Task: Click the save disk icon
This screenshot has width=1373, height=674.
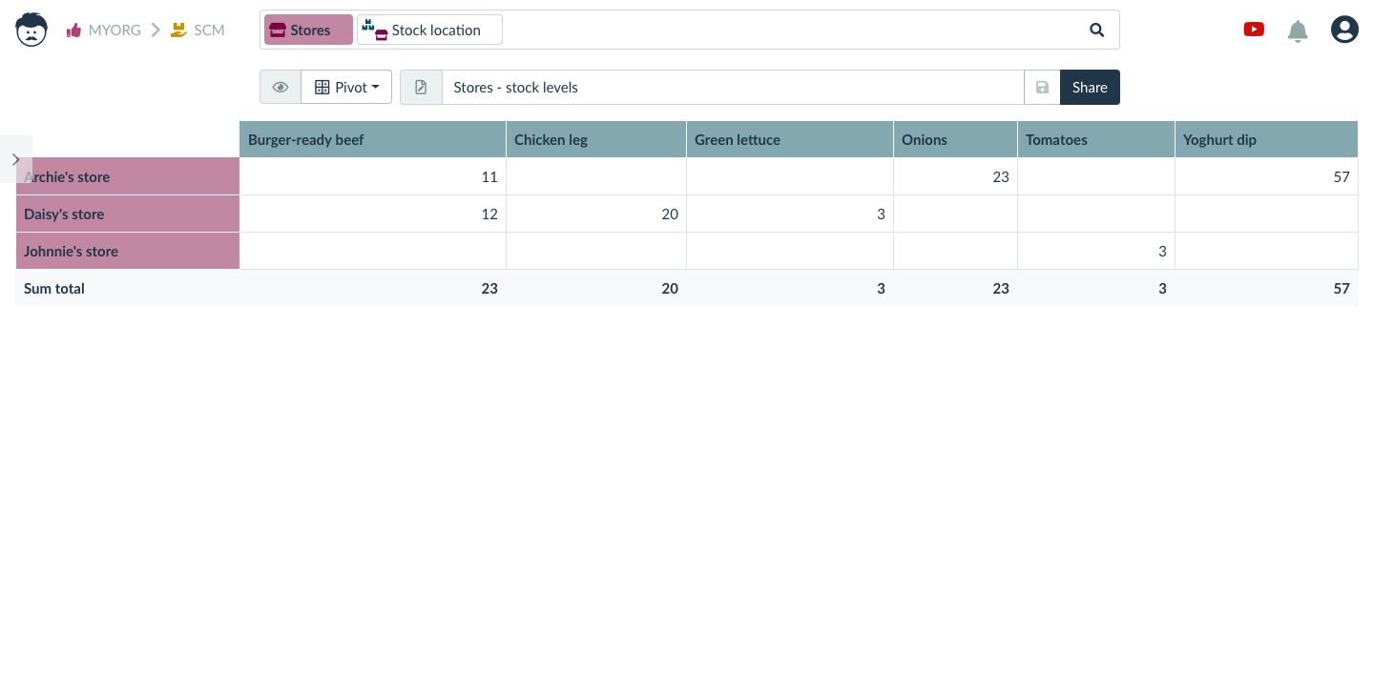Action: 1042,87
